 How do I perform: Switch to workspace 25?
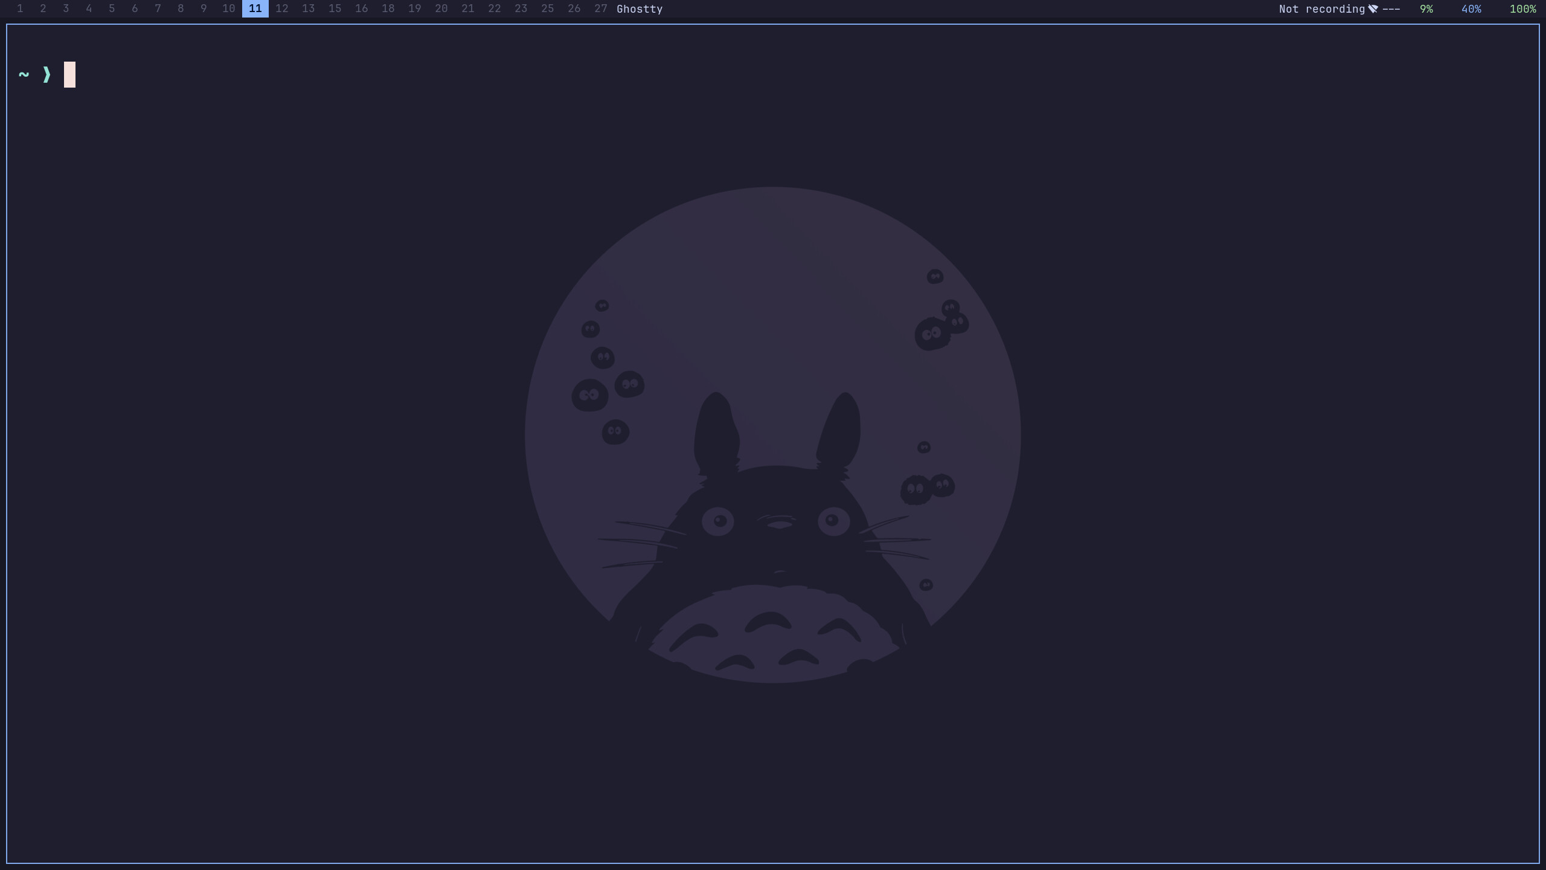point(548,8)
